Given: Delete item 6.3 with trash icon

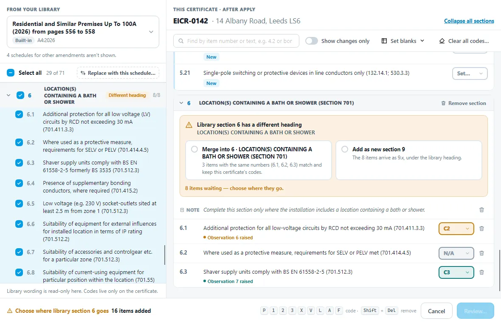Looking at the screenshot, I should point(481,272).
